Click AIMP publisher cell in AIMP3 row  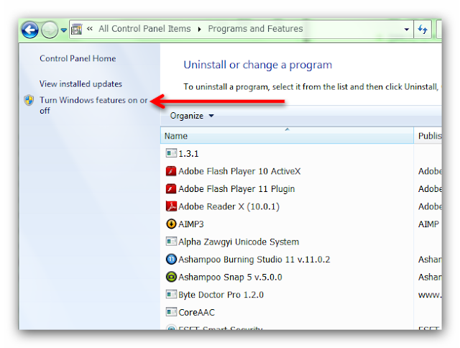(x=428, y=224)
